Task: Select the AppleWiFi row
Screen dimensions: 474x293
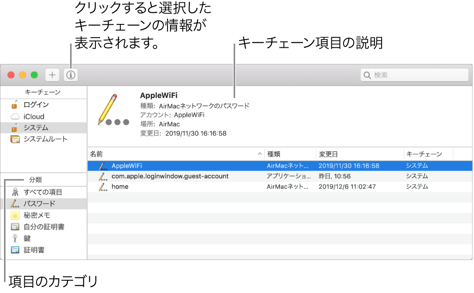Action: tap(280, 166)
